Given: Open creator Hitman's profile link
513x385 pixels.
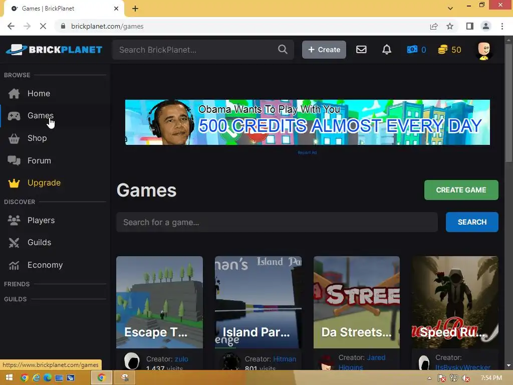Looking at the screenshot, I should 285,359.
